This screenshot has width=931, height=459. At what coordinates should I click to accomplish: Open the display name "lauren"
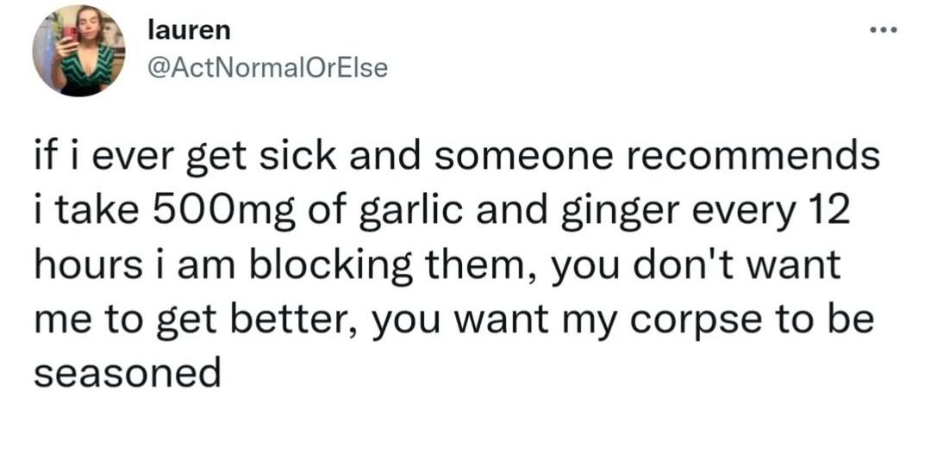tap(189, 31)
